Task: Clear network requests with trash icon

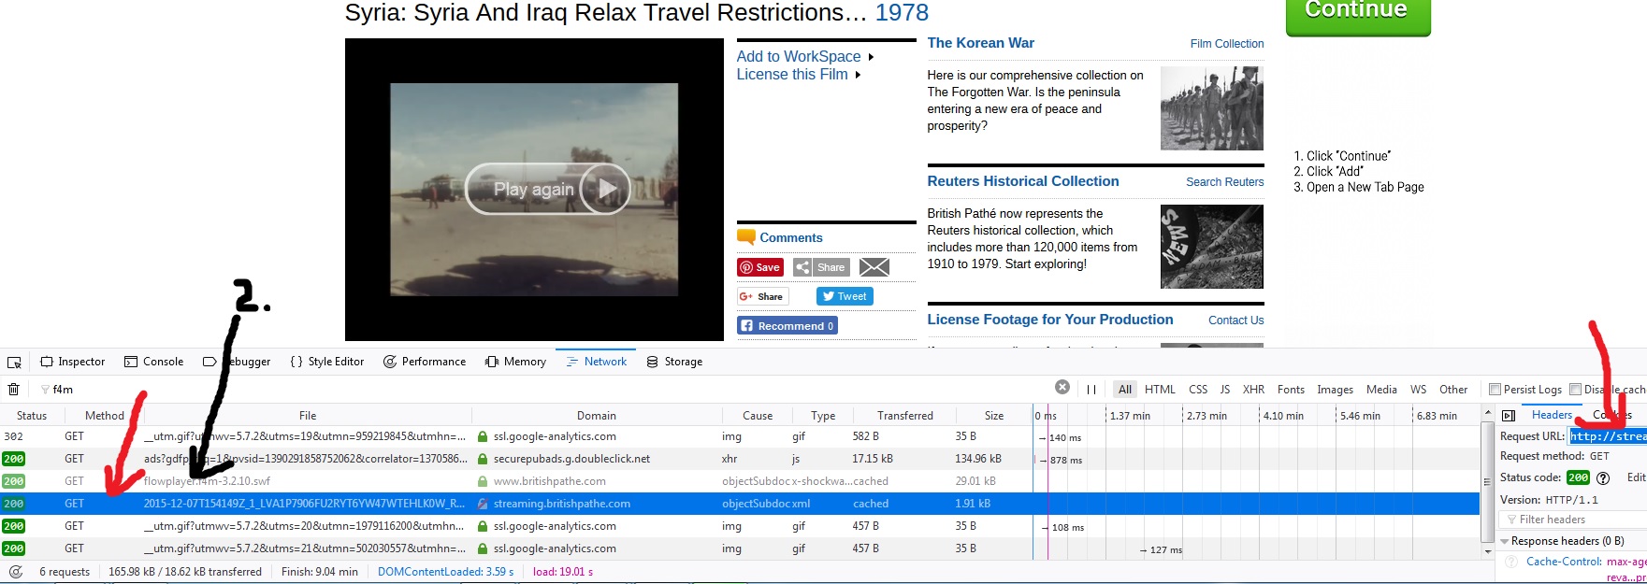Action: 13,390
